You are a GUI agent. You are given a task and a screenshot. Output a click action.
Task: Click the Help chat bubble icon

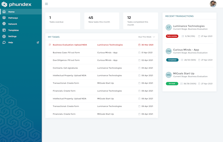pos(4,42)
